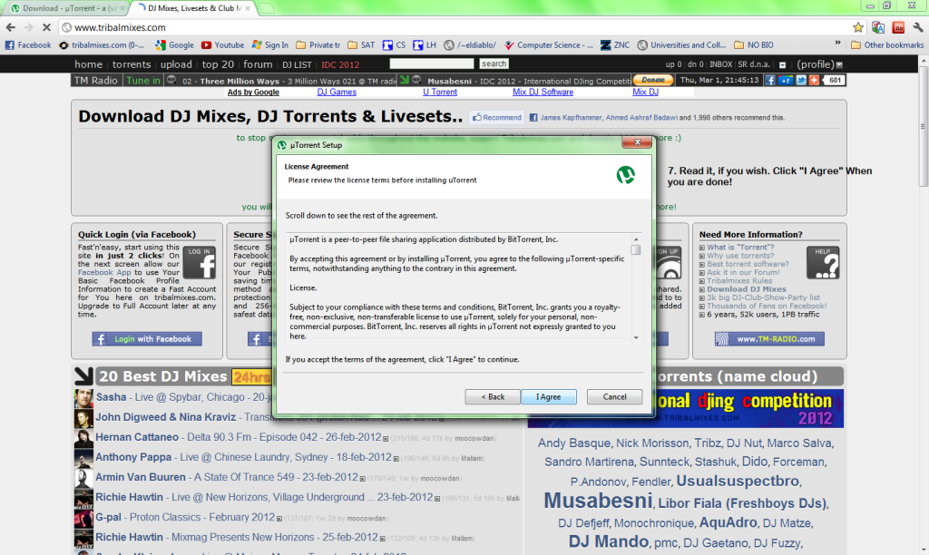Open the U Torrent ad link
929x555 pixels.
(x=440, y=92)
